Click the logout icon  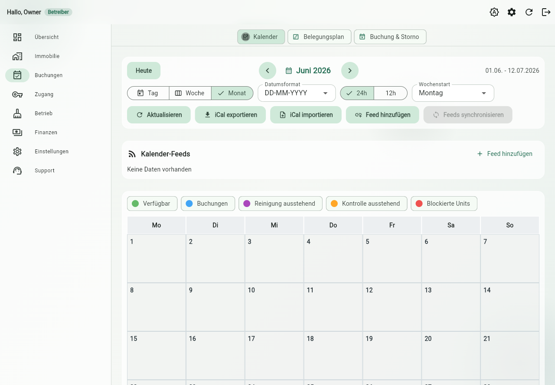click(x=546, y=12)
